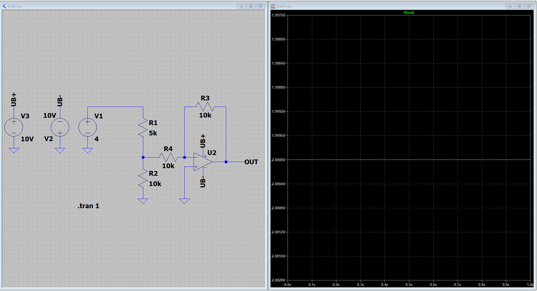Select resistor R2 symbol
The width and height of the screenshot is (537, 291).
(143, 178)
